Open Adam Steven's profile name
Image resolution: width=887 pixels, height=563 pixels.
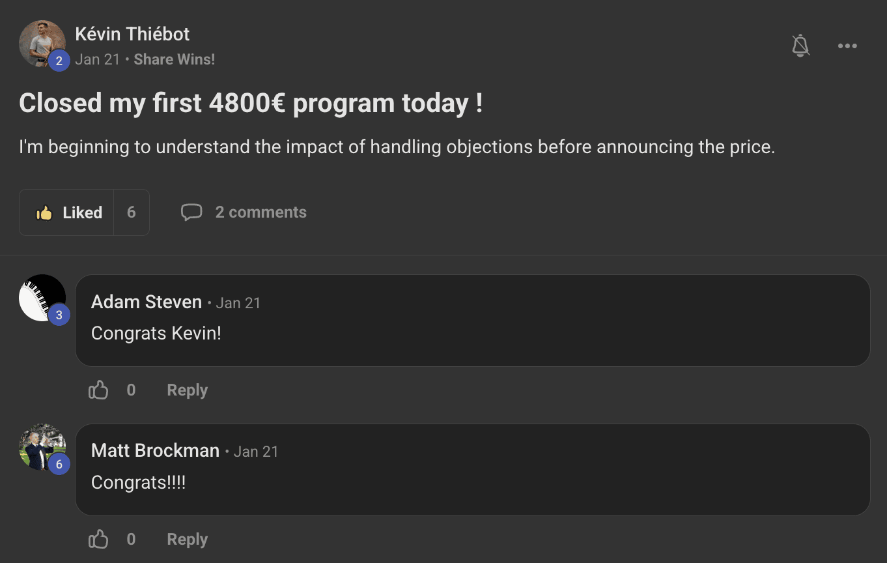click(x=147, y=302)
